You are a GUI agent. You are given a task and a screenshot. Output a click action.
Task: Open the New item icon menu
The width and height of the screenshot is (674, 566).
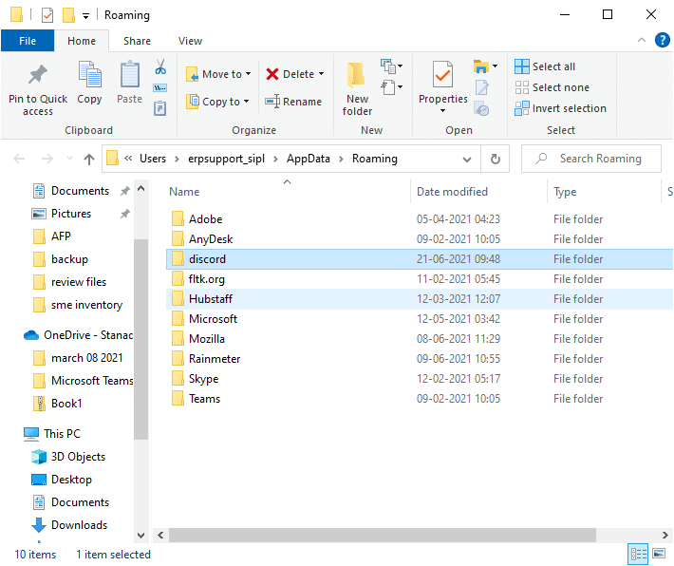click(392, 66)
